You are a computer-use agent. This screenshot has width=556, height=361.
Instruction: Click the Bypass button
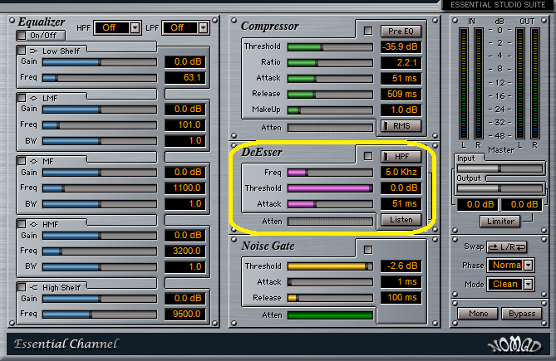pyautogui.click(x=522, y=314)
